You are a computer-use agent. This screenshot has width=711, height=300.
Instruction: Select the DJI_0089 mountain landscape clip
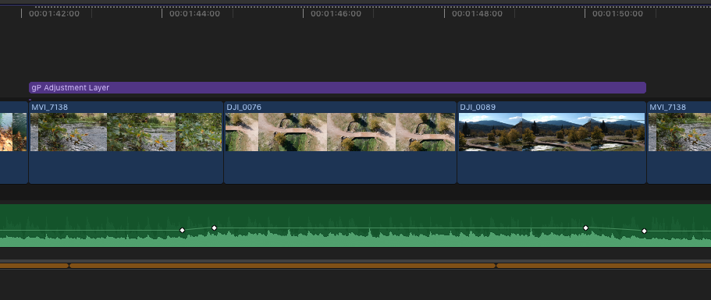click(551, 143)
